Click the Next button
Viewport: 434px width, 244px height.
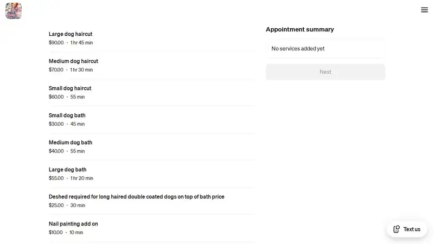point(325,72)
